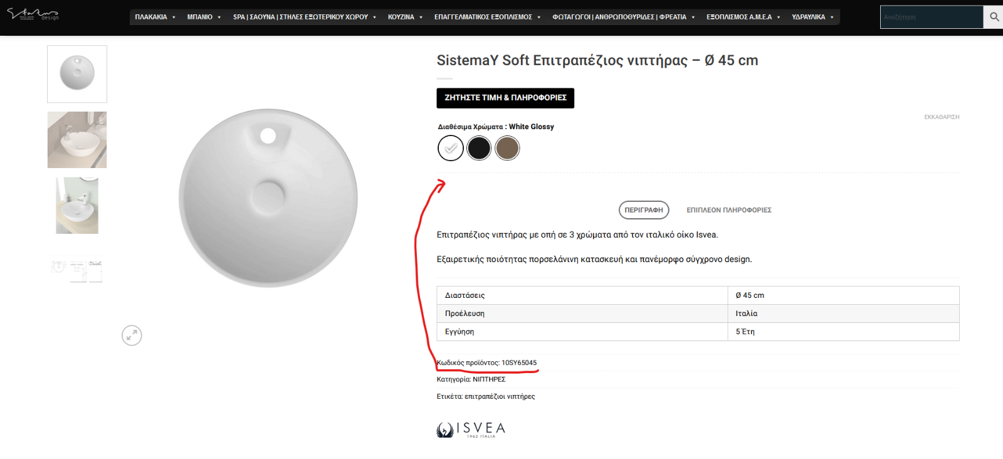
Task: Open the ΝΙΠΤΗΡΕΣ category link
Action: (489, 379)
